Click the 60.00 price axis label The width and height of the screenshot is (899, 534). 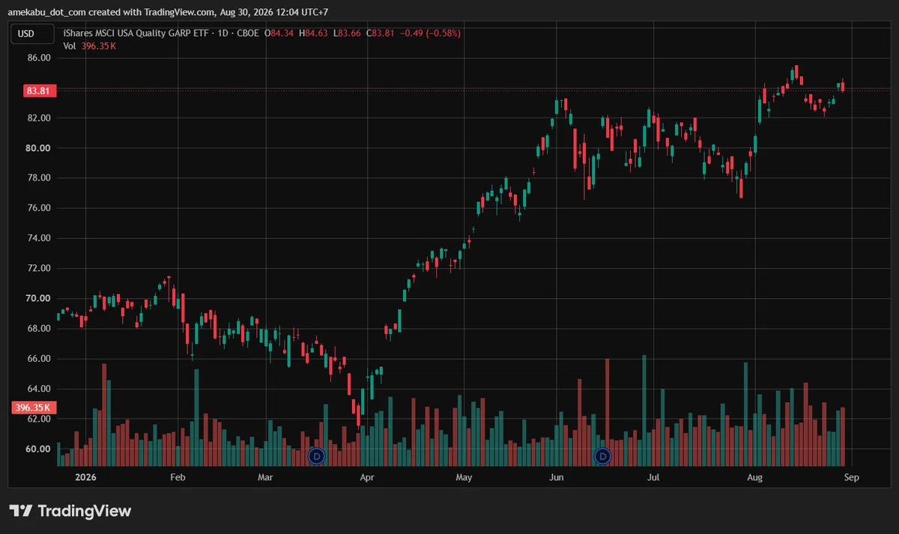coord(39,449)
